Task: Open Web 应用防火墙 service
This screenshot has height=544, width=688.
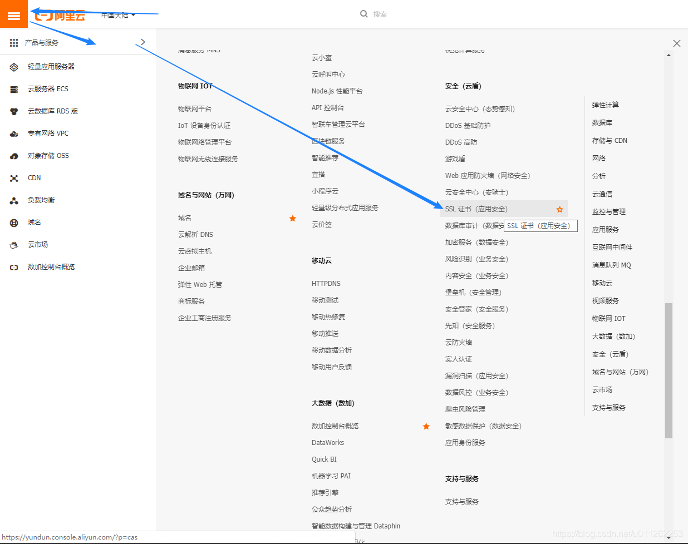Action: click(x=488, y=176)
